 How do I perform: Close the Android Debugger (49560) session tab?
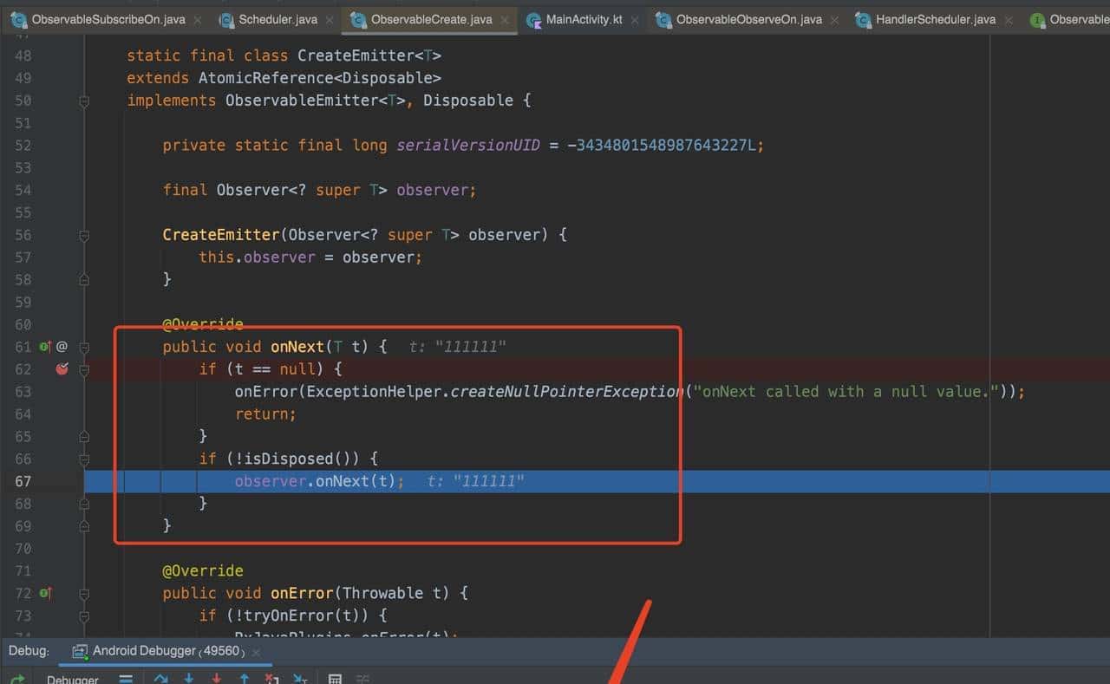(x=256, y=651)
